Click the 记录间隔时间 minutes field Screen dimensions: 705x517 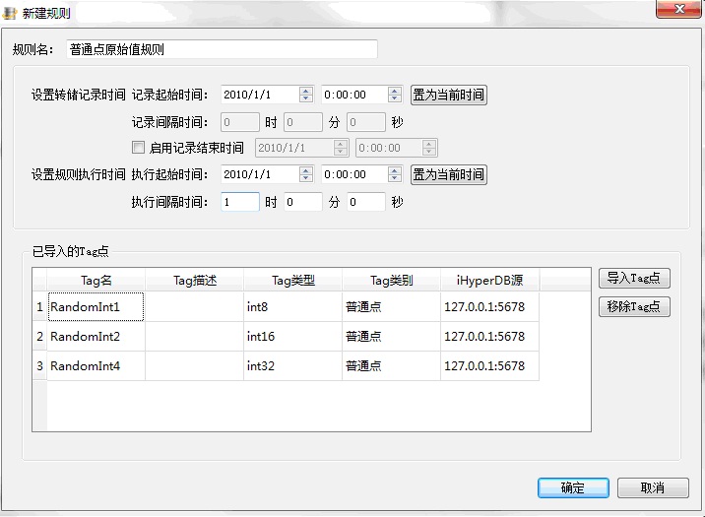[303, 122]
